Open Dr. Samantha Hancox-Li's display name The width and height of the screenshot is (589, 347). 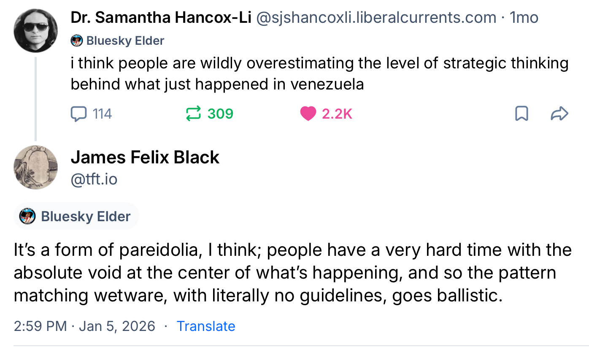coord(161,17)
